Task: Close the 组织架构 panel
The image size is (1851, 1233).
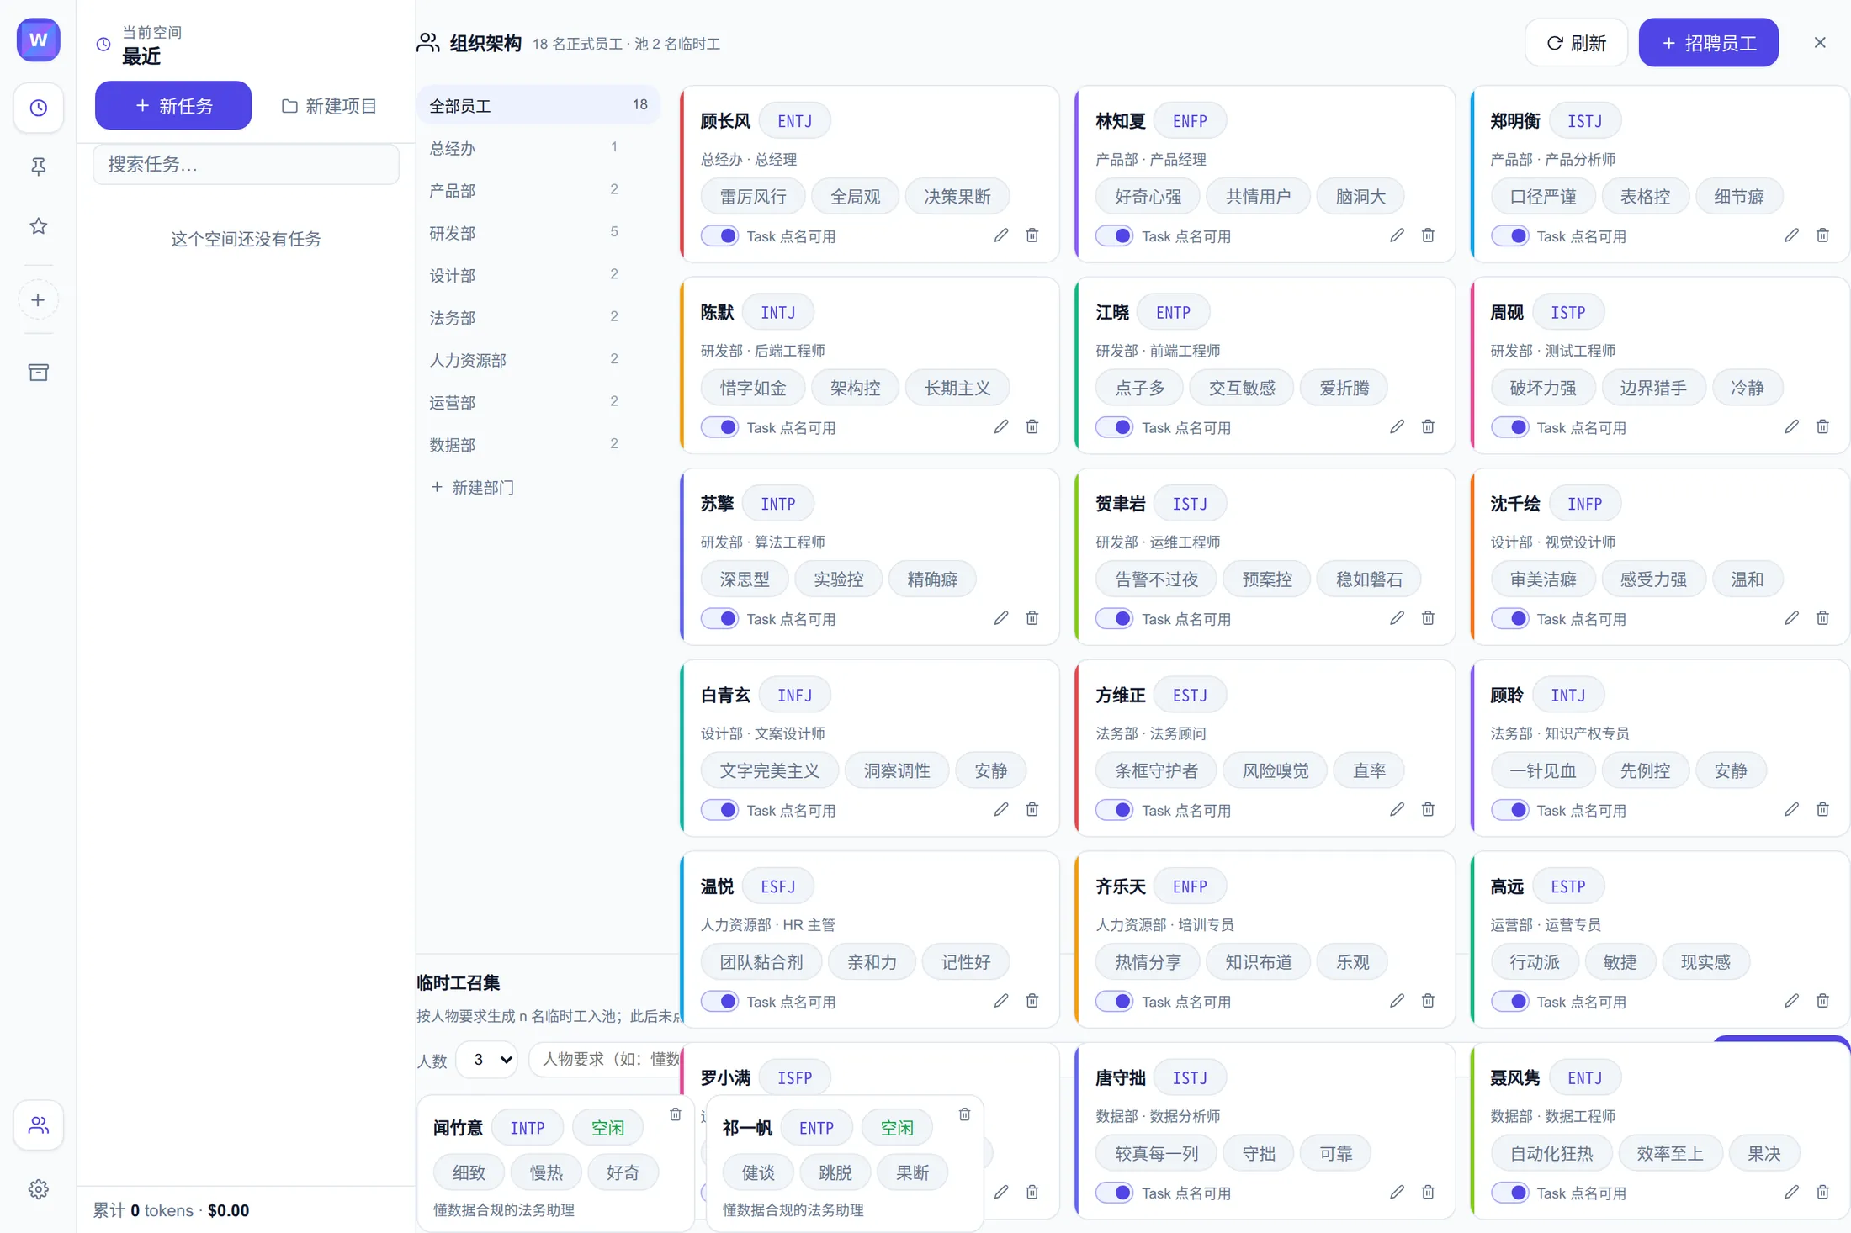Action: 1820,42
